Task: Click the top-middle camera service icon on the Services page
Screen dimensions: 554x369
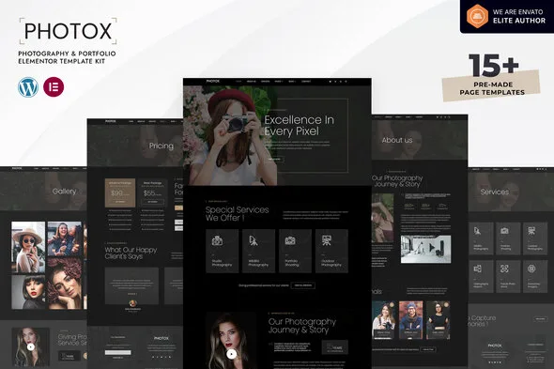Action: [504, 231]
